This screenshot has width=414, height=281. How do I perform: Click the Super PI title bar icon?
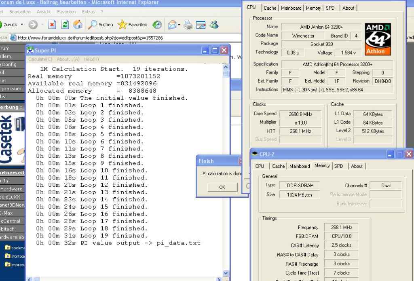point(30,50)
